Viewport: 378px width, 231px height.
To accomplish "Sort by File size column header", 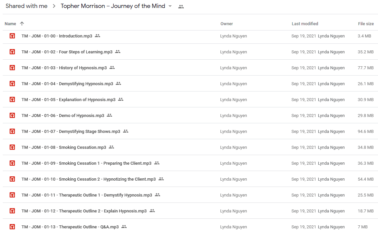I will coord(366,24).
